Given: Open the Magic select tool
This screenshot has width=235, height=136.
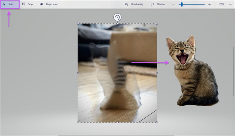Looking at the screenshot, I should pyautogui.click(x=49, y=4).
